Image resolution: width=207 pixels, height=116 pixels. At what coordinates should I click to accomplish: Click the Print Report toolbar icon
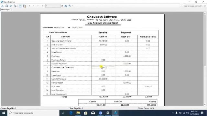coord(6,6)
